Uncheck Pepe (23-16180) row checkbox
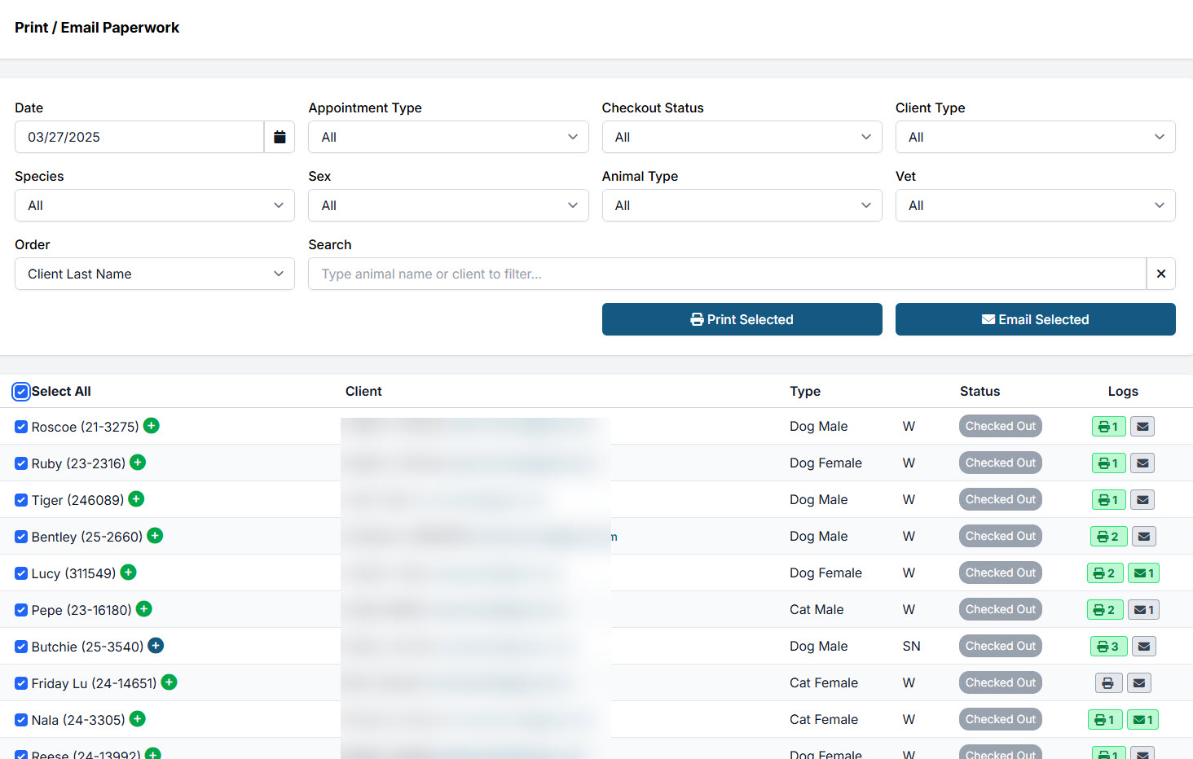 (21, 610)
